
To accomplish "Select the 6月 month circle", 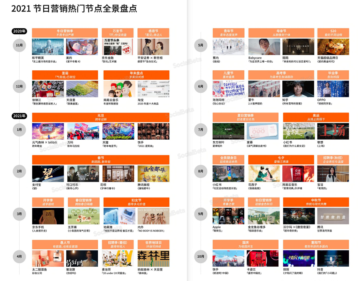I will (x=201, y=86).
